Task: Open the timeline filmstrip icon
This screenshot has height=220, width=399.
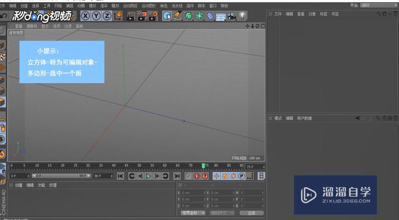Action: click(x=261, y=176)
